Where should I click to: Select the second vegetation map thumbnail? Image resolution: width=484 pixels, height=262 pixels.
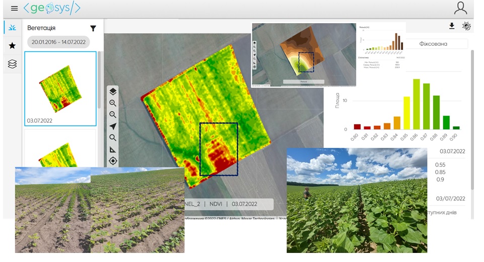[60, 148]
